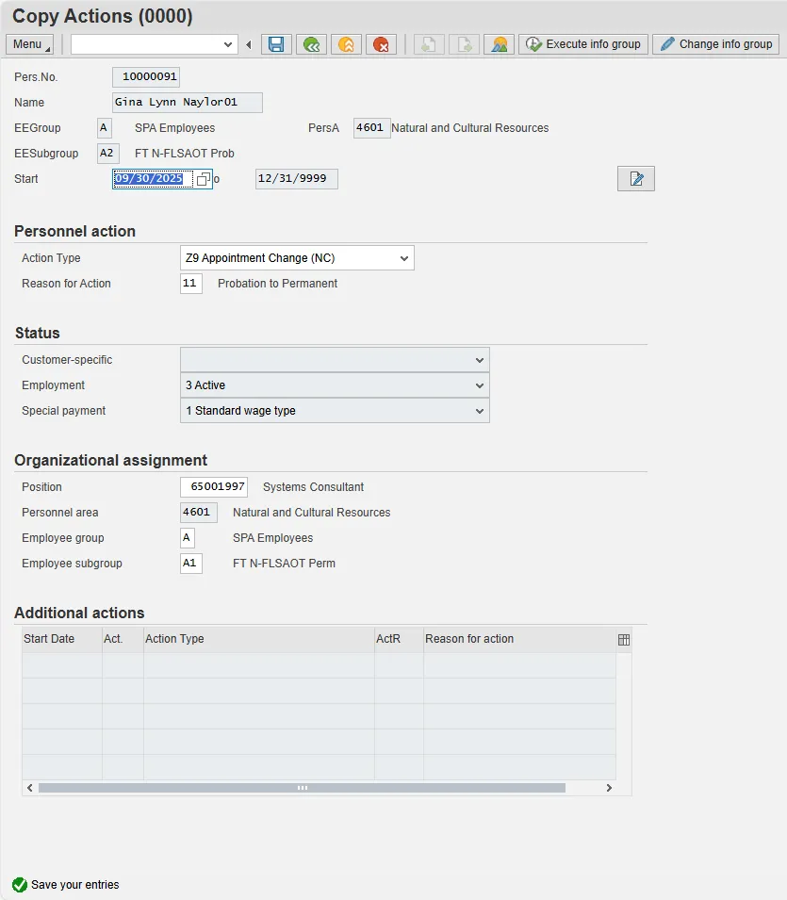This screenshot has width=787, height=900.
Task: Expand the Action Type dropdown
Action: point(404,258)
